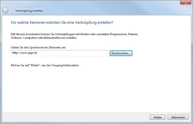The width and height of the screenshot is (193, 124).
Task: Click heading 'Für welche Elemente möchten Sie eine Verknüpfung erstellen?'
Action: point(62,23)
